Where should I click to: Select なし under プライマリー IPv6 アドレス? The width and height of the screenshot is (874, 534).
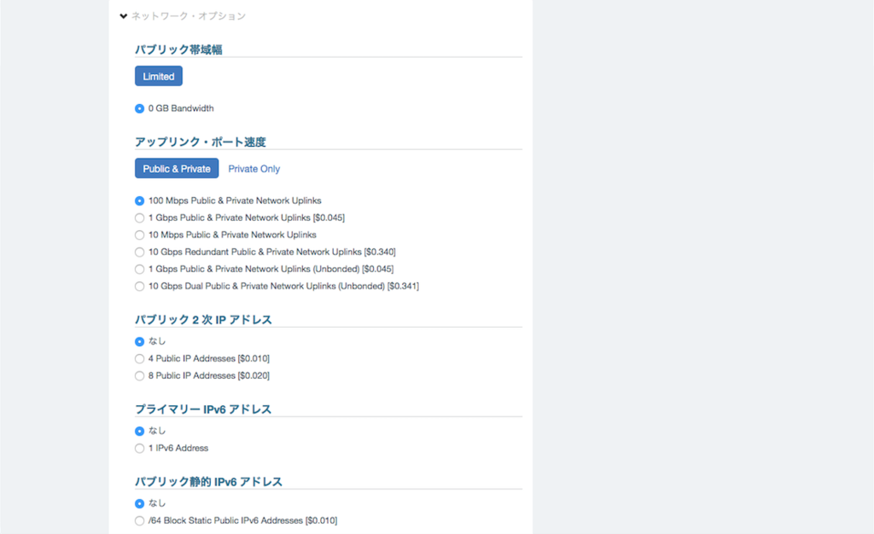pyautogui.click(x=139, y=432)
